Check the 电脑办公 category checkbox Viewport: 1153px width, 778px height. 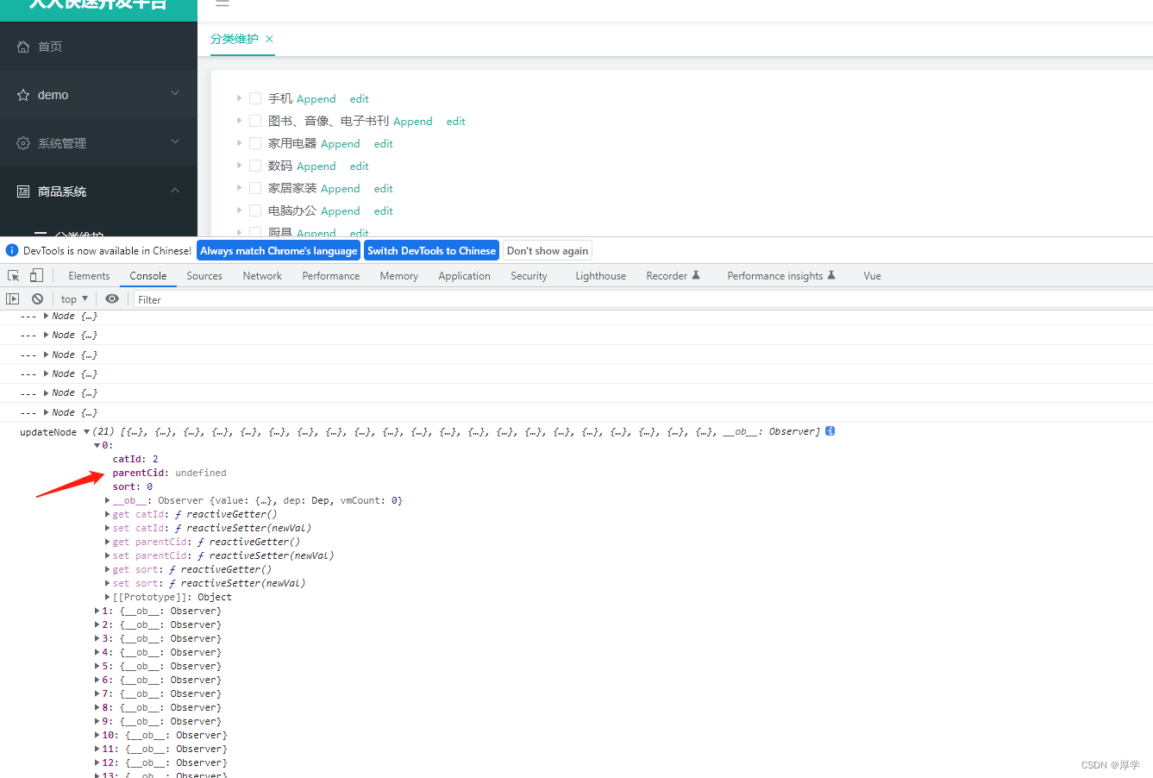255,210
